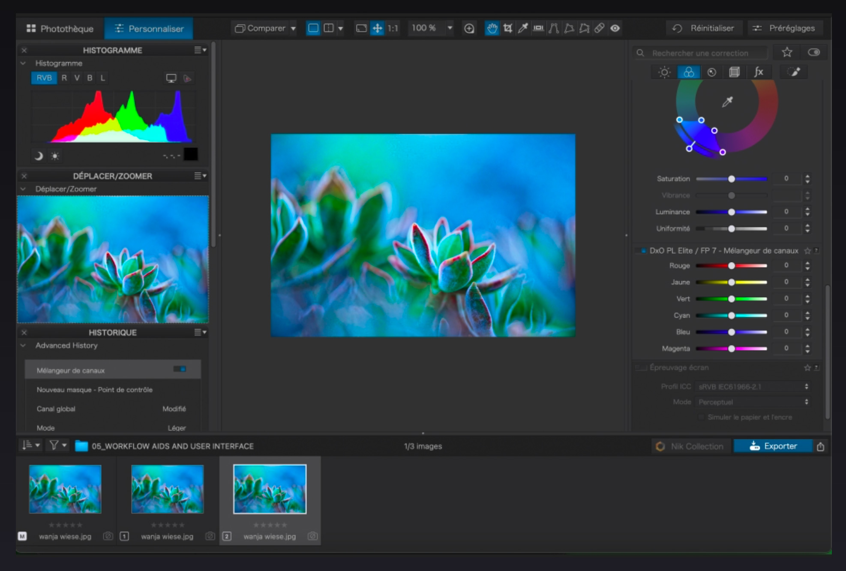The image size is (846, 571).
Task: Click the Light corrections sun icon
Action: coord(664,72)
